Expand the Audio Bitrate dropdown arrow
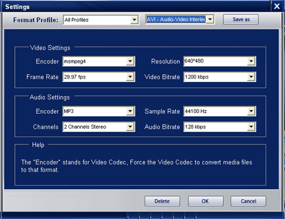The width and height of the screenshot is (285, 219). click(x=251, y=127)
